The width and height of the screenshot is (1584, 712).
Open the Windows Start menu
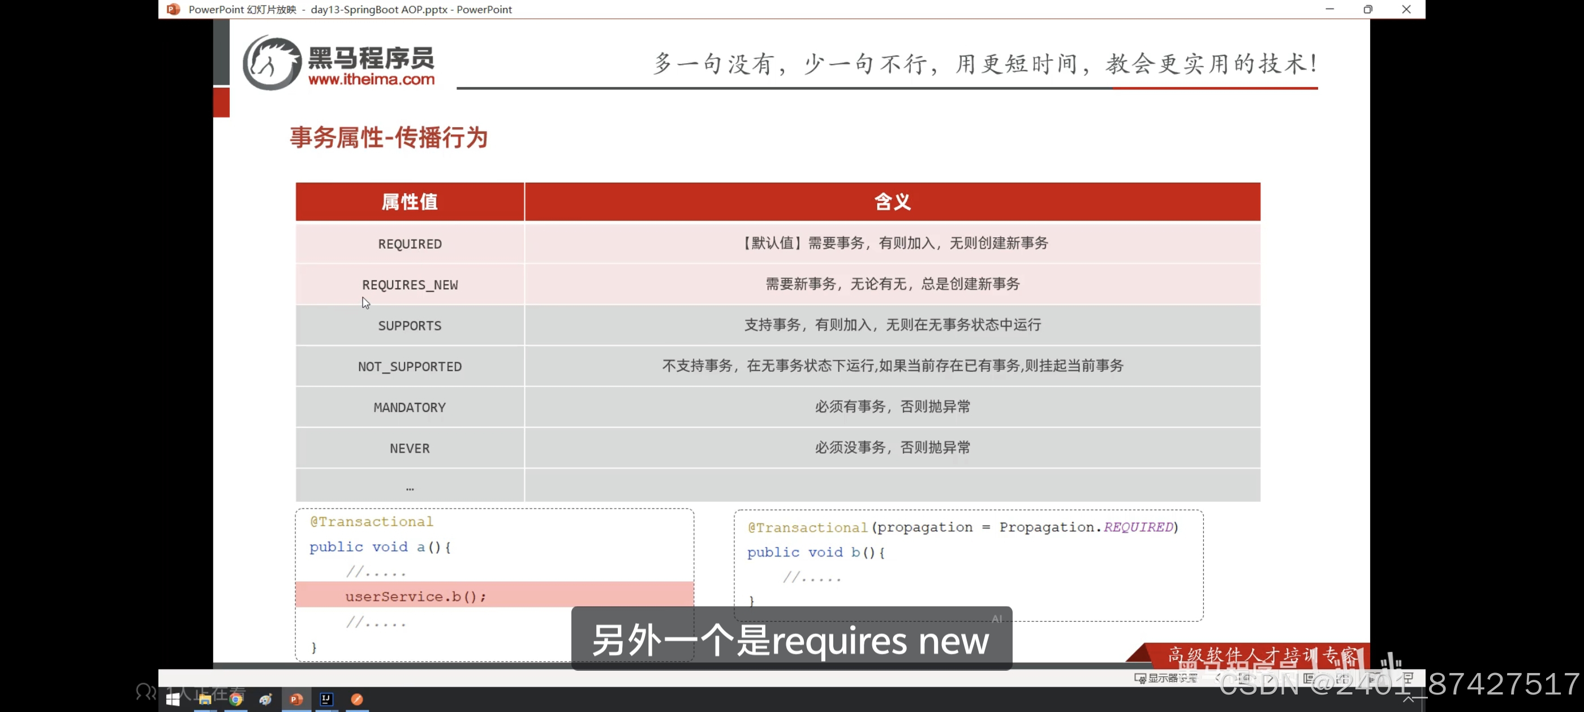[x=173, y=699]
